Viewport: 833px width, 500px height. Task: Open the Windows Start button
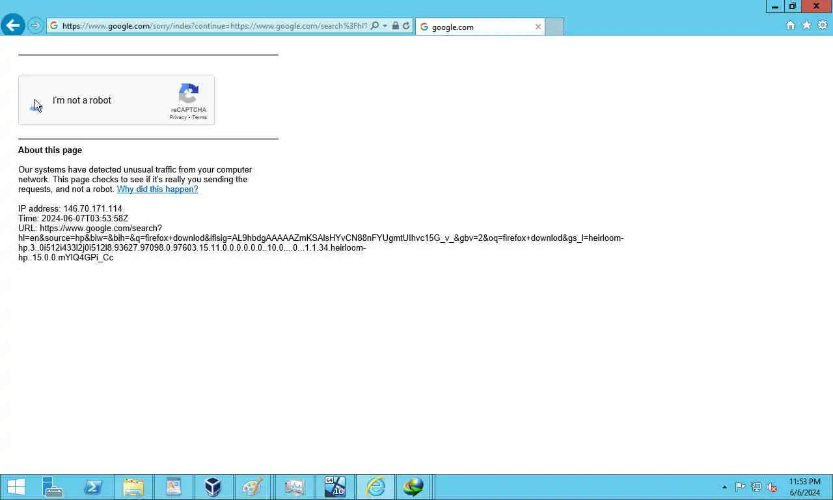(16, 487)
